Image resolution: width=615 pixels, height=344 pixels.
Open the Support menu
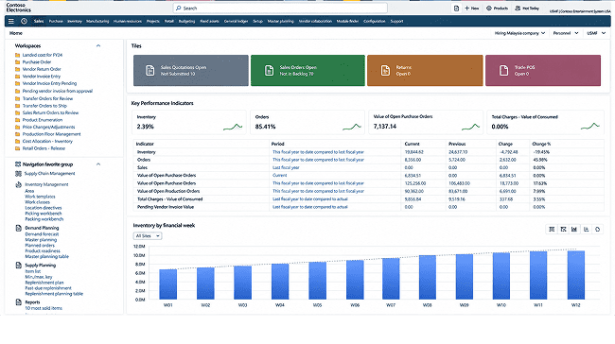coord(396,21)
